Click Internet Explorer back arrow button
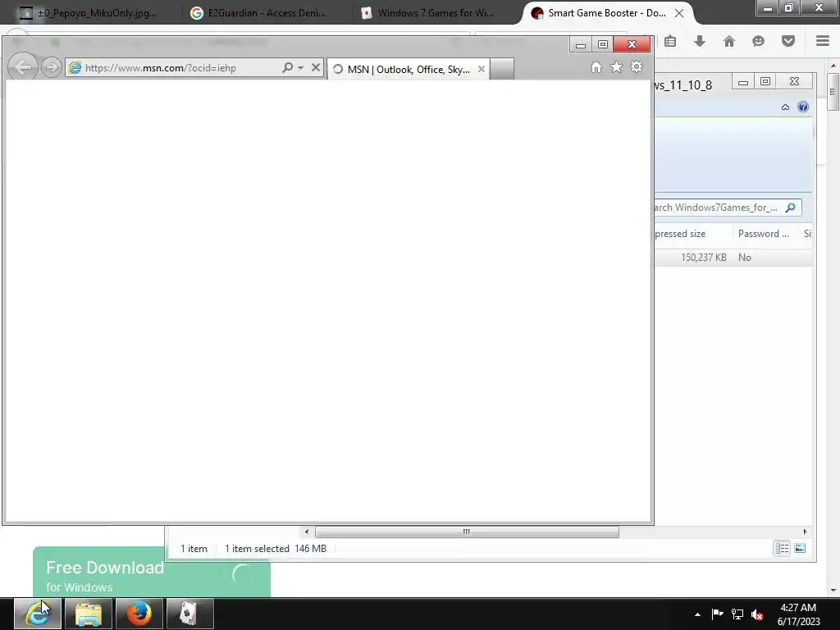The height and width of the screenshot is (630, 840). 23,67
